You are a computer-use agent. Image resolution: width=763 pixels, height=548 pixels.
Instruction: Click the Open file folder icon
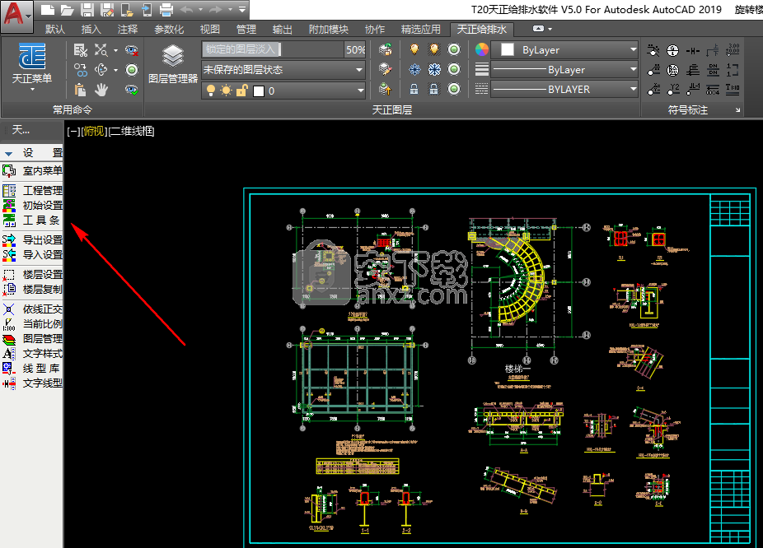[x=67, y=10]
